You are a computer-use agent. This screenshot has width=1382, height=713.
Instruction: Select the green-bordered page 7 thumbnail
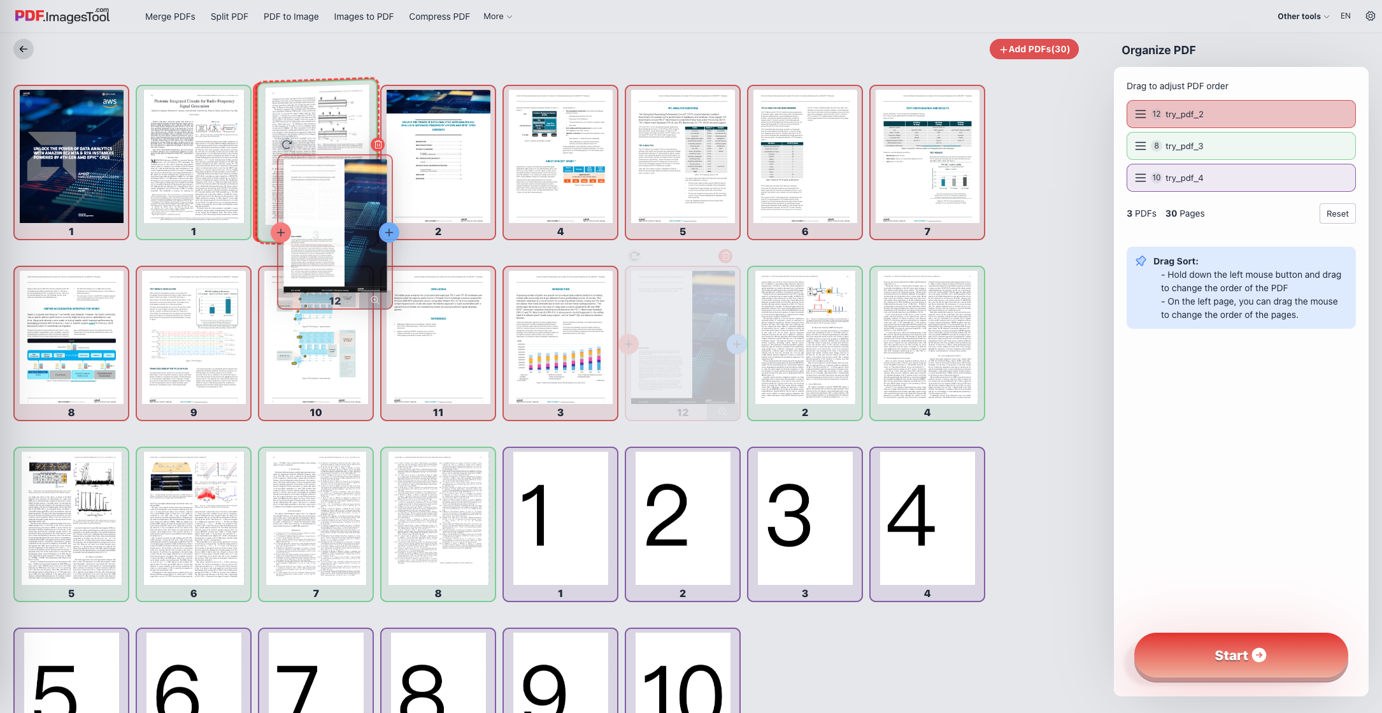(316, 524)
